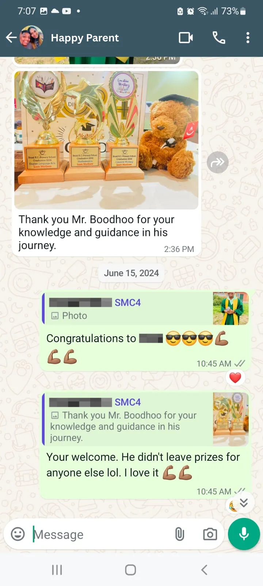Open the paperclip attachment menu
This screenshot has width=263, height=586.
(x=179, y=534)
